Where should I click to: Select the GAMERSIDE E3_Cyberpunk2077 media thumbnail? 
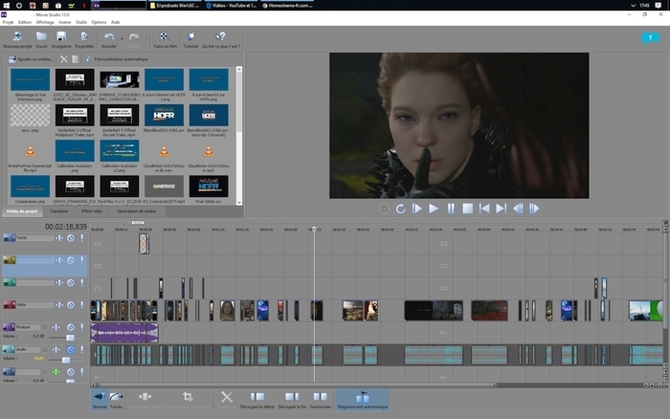(164, 187)
